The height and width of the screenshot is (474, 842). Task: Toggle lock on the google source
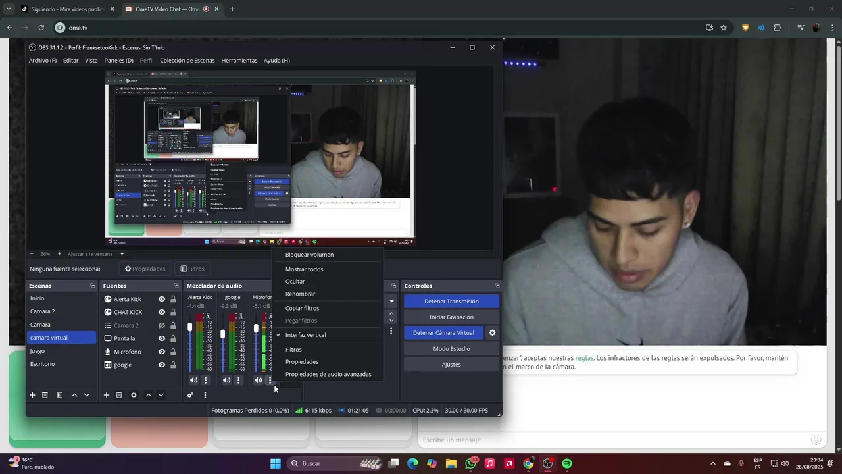173,365
